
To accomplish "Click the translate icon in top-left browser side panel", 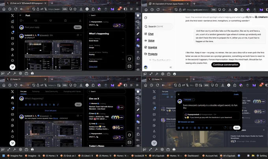I will 138,46.
